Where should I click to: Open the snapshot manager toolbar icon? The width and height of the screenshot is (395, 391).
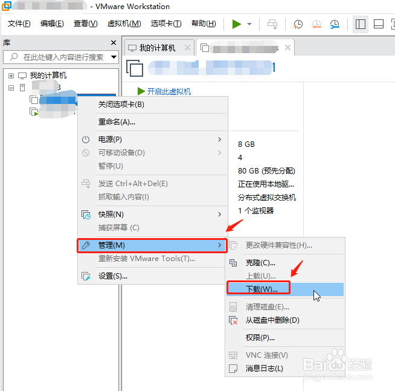tap(335, 24)
